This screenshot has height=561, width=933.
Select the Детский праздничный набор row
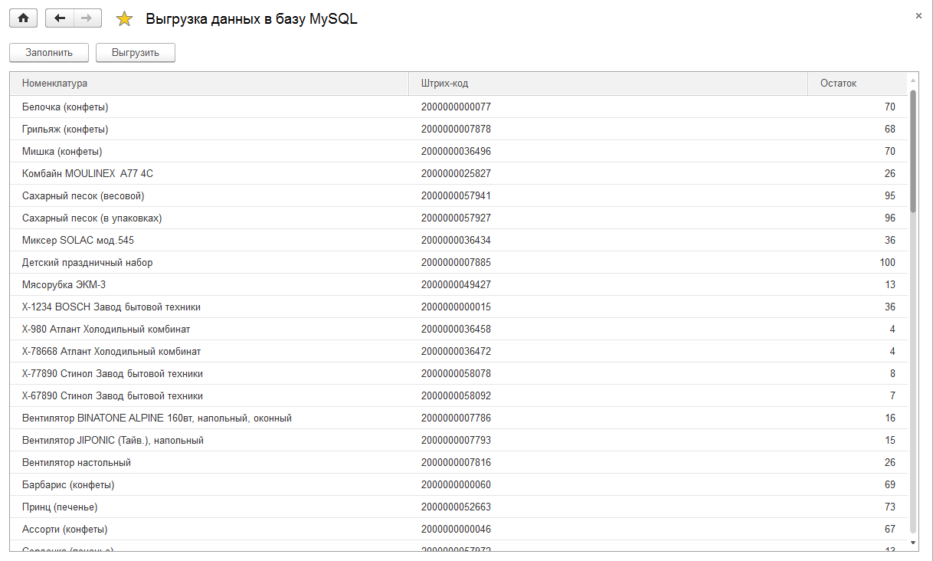point(87,263)
